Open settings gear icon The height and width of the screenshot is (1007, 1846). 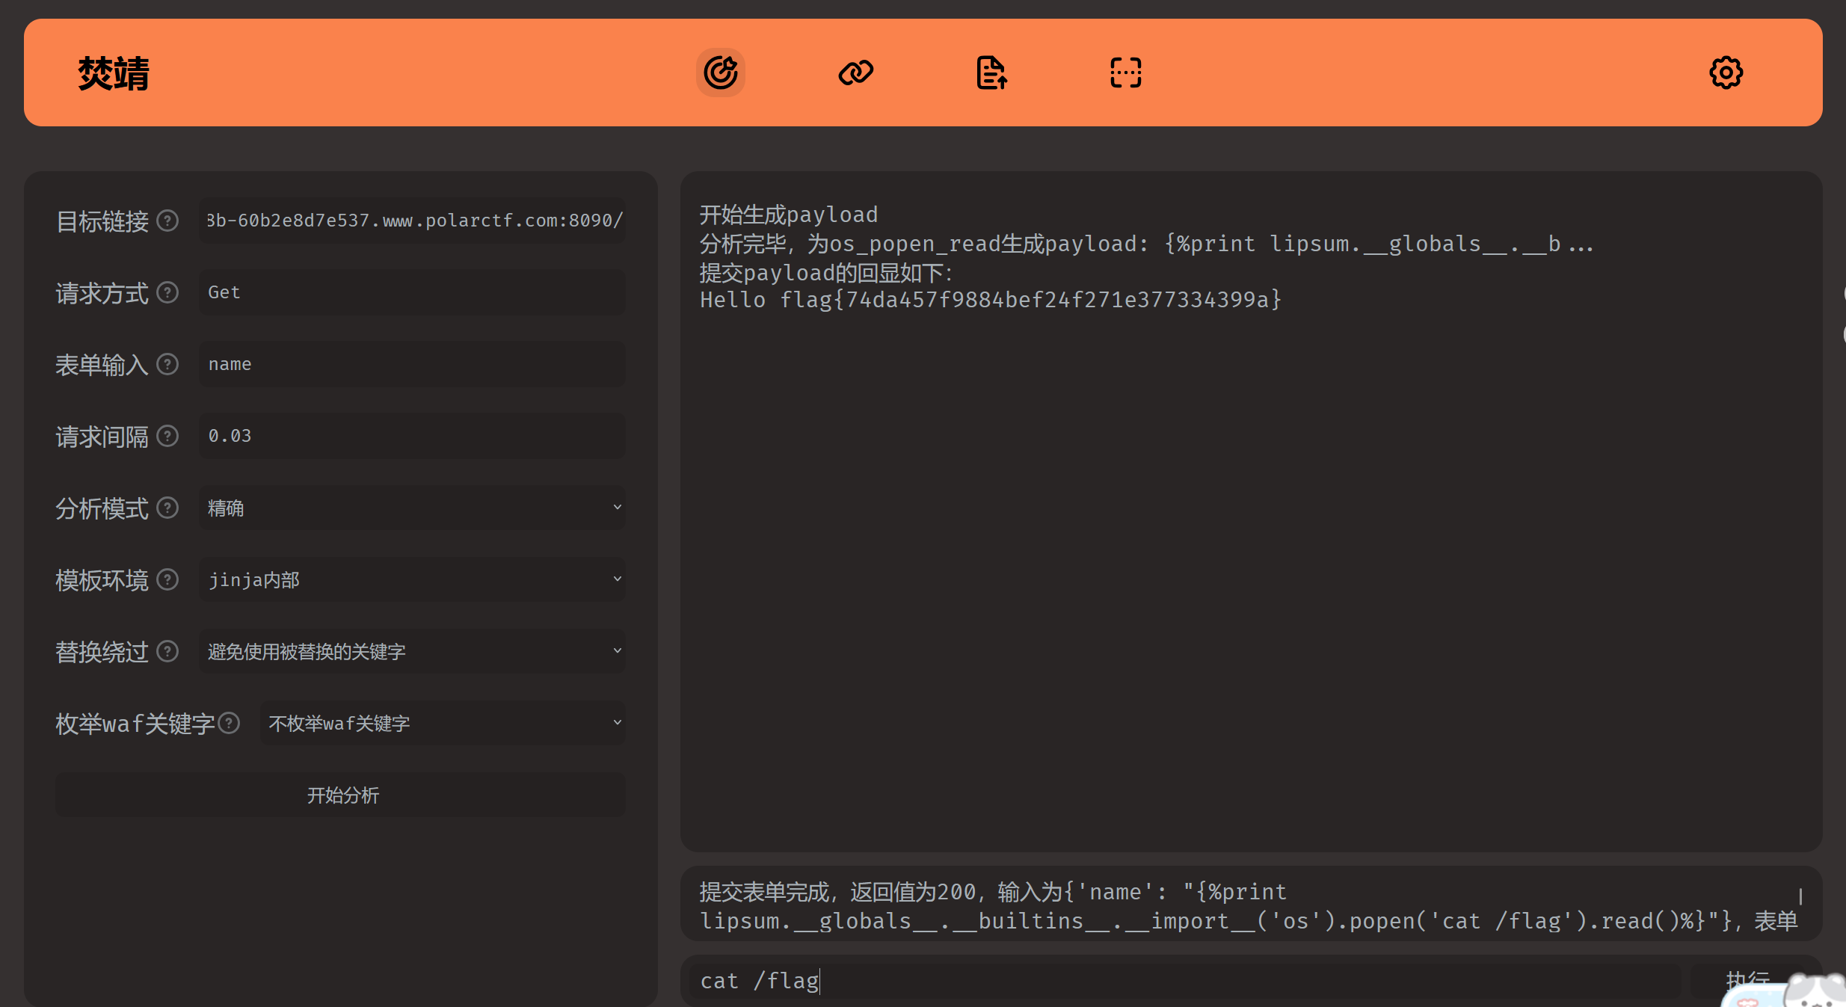1726,73
